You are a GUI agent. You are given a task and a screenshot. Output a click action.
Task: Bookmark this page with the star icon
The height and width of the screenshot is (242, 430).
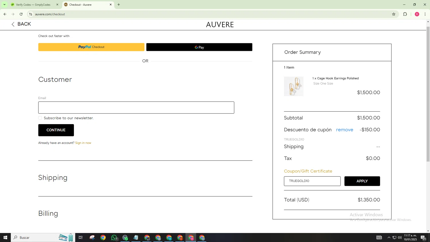coord(394,14)
